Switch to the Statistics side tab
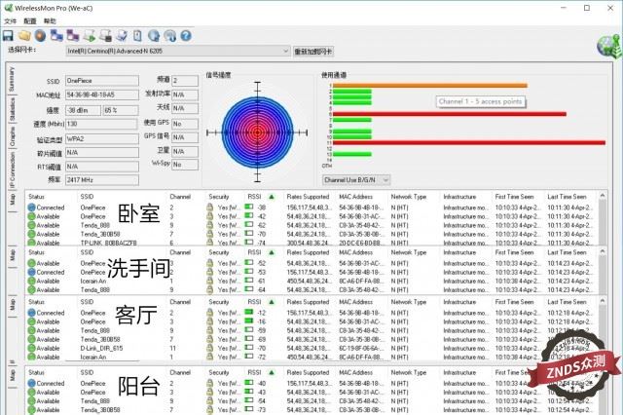The width and height of the screenshot is (623, 415). [12, 110]
